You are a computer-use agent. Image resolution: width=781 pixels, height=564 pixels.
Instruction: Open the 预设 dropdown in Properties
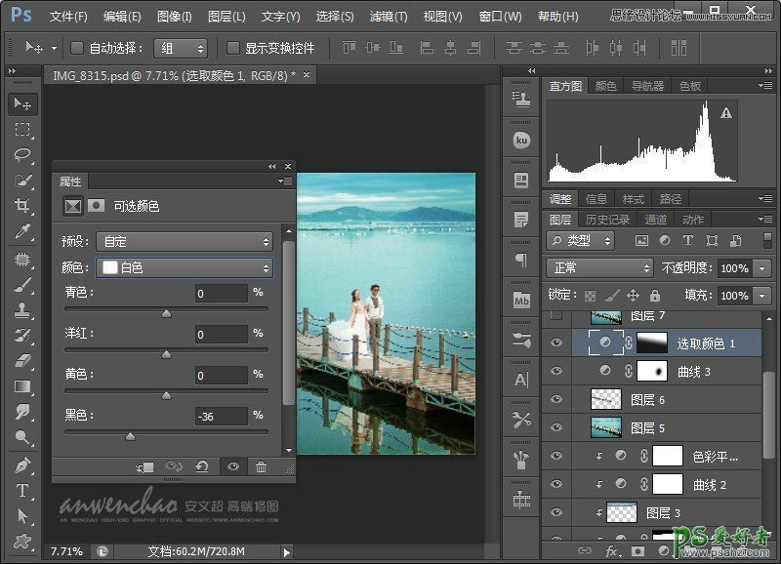(185, 241)
